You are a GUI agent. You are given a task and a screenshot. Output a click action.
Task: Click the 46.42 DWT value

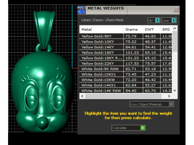[150, 80]
